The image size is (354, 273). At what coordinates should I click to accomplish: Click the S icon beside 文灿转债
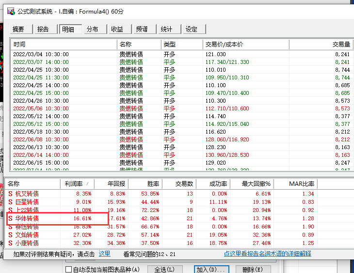(x=10, y=235)
